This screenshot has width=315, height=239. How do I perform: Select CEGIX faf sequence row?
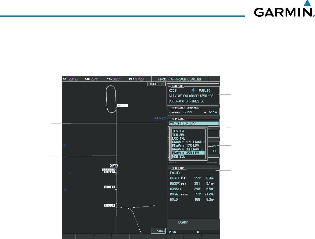point(192,178)
